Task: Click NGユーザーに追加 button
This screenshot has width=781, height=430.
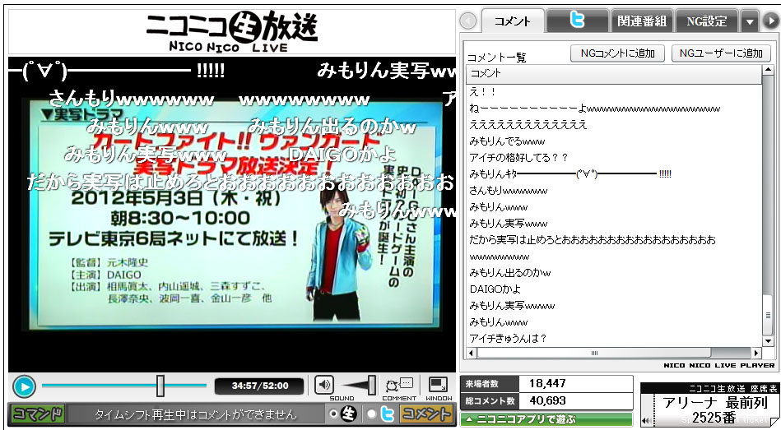Action: [x=721, y=53]
